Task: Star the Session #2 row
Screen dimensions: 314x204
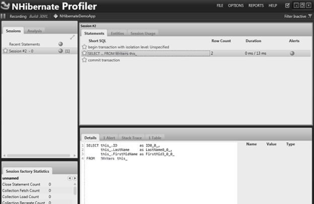Action: tap(6, 51)
